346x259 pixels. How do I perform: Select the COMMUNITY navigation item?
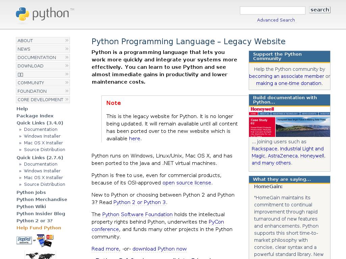tap(31, 83)
